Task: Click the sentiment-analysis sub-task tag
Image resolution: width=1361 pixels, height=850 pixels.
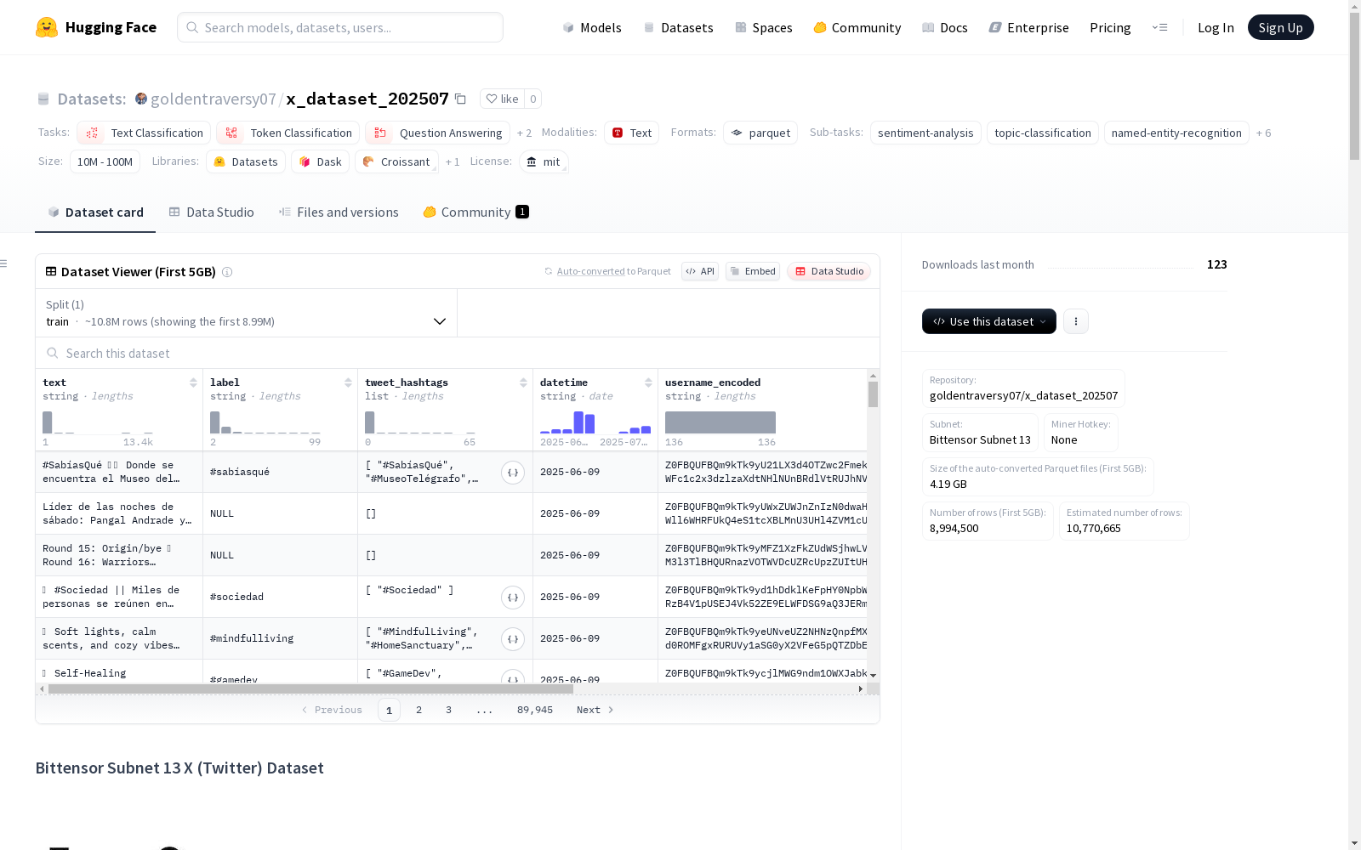Action: click(925, 133)
